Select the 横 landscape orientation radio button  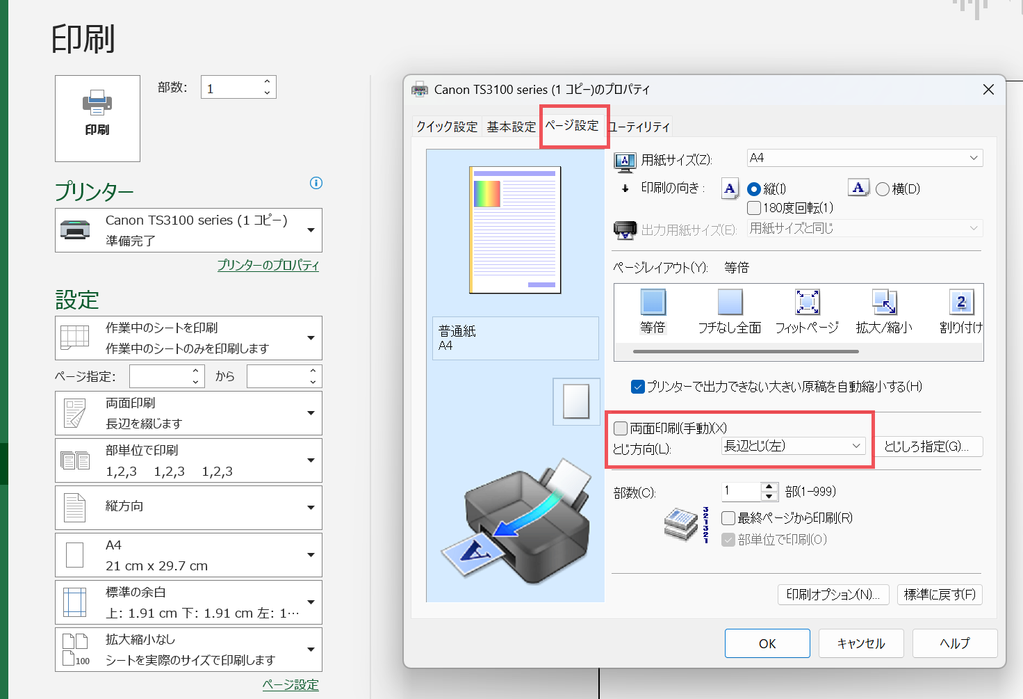pyautogui.click(x=883, y=189)
